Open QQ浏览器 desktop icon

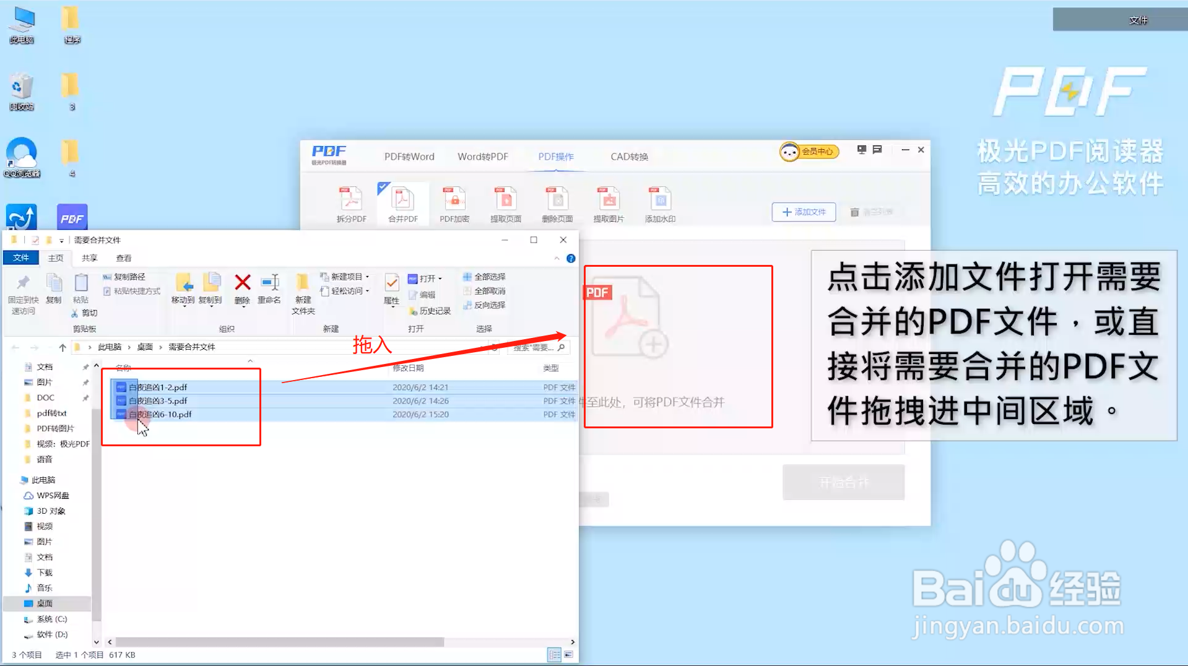(x=22, y=158)
